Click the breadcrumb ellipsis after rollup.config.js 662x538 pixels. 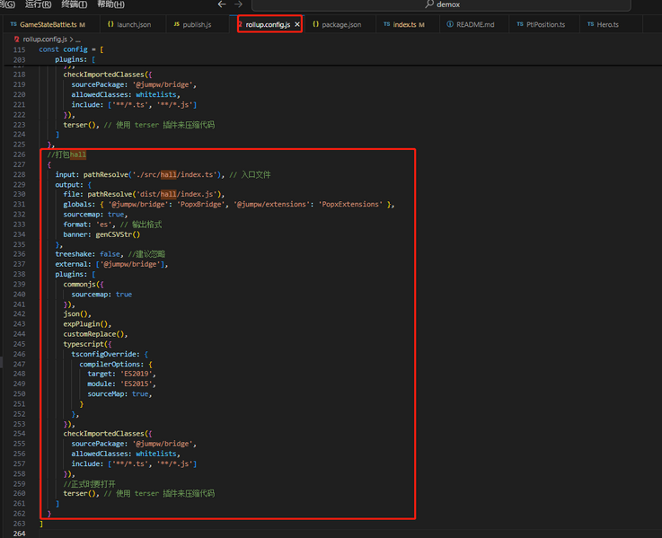pyautogui.click(x=77, y=40)
